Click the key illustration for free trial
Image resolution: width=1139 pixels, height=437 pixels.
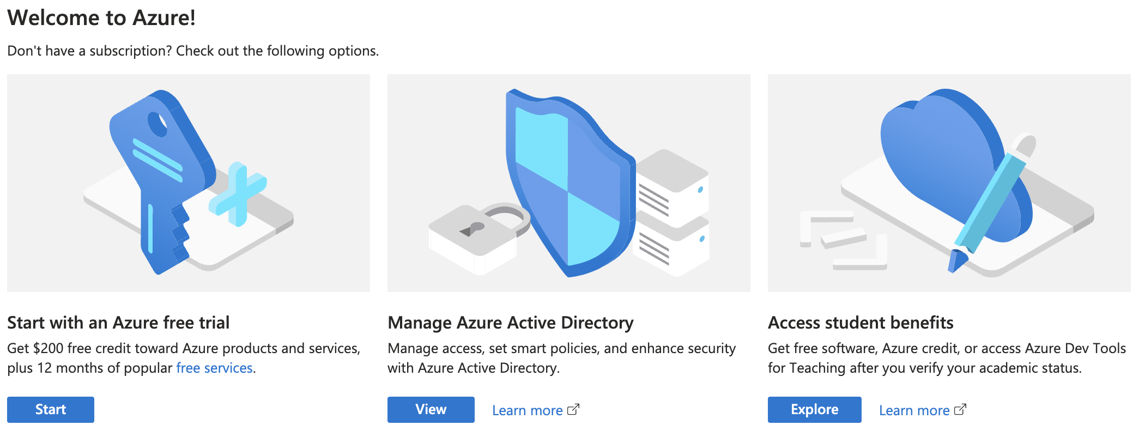[189, 183]
